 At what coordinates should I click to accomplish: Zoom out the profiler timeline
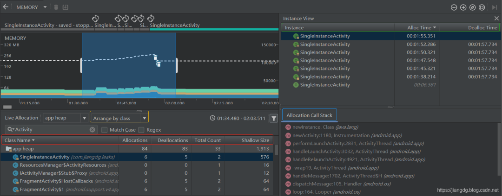(x=454, y=7)
